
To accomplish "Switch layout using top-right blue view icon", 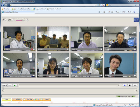I will pyautogui.click(x=136, y=20).
